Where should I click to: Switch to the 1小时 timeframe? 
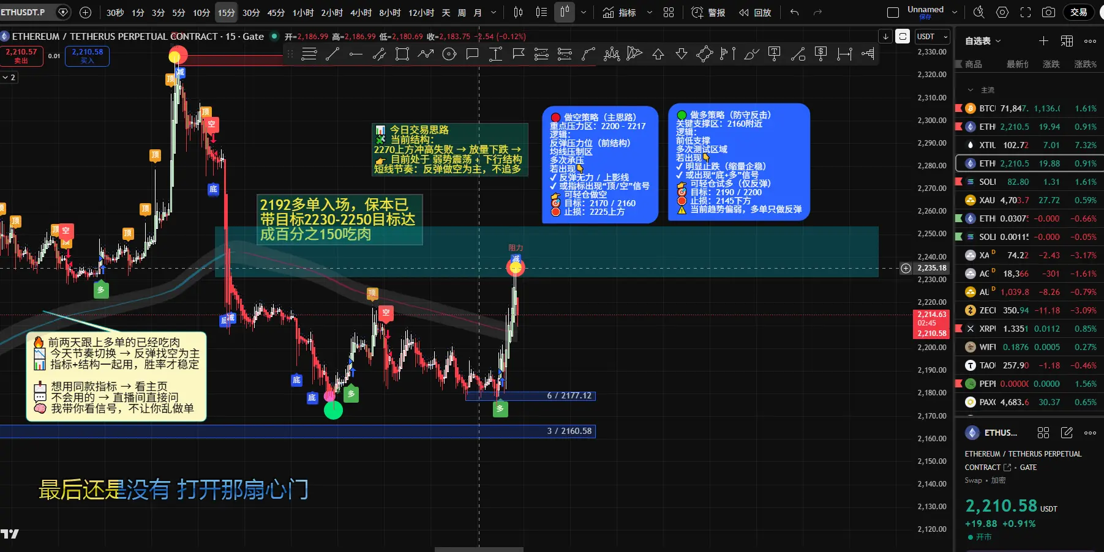tap(303, 12)
